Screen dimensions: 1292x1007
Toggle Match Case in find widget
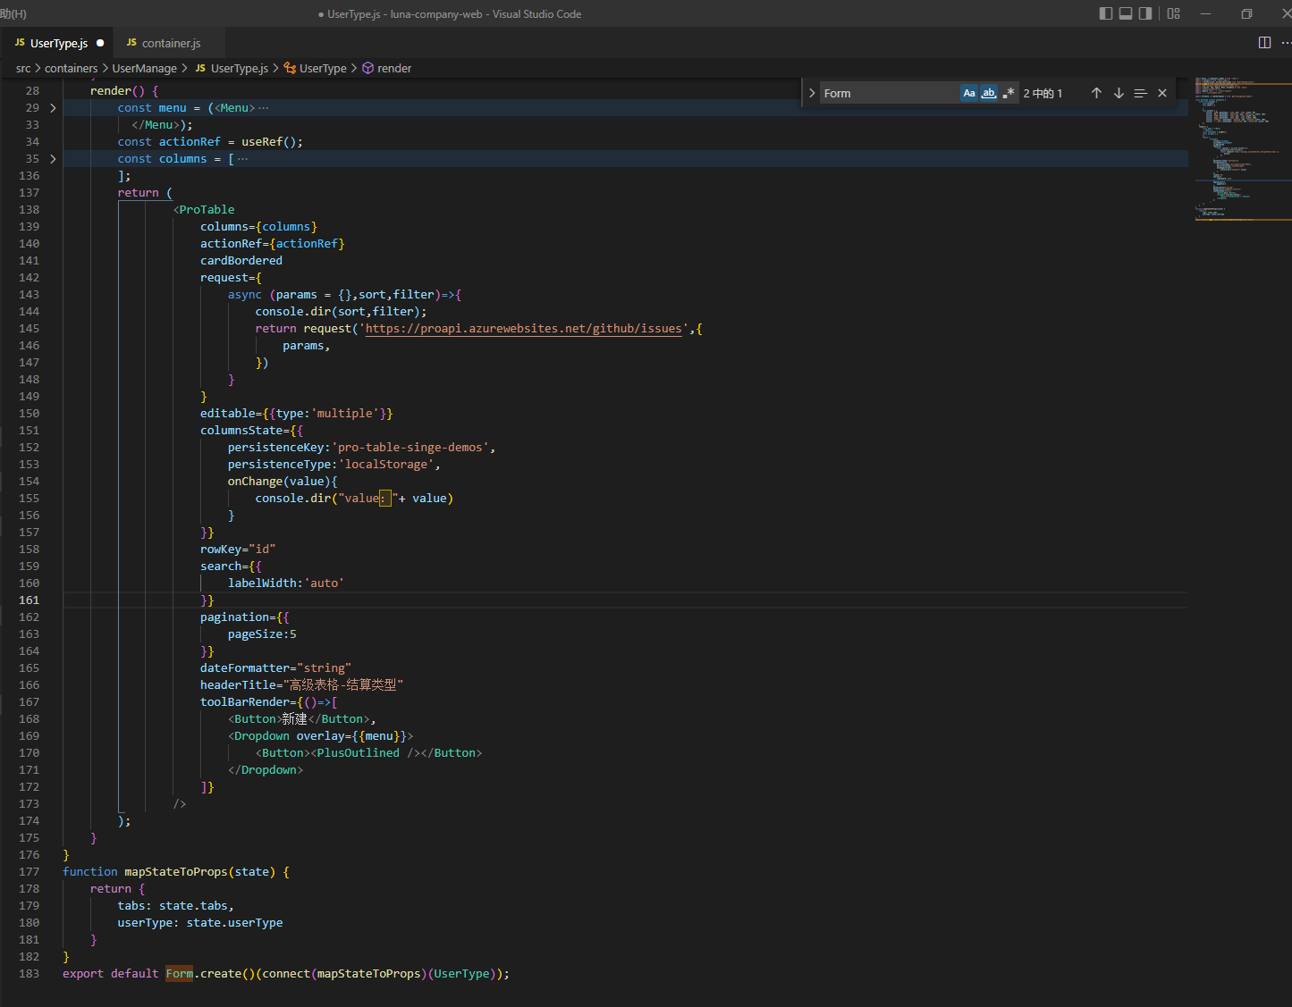tap(969, 93)
